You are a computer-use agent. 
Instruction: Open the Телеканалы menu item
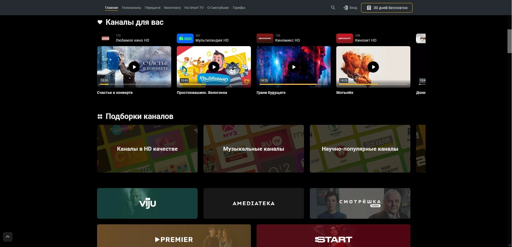click(131, 8)
